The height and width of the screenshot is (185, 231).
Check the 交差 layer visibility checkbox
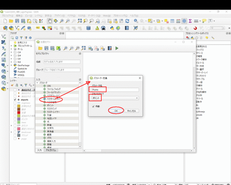(x=15, y=113)
